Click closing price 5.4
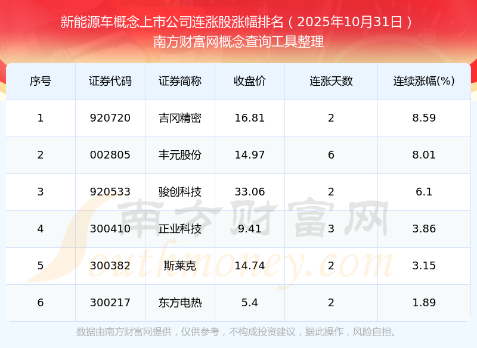477x348 pixels. click(250, 303)
